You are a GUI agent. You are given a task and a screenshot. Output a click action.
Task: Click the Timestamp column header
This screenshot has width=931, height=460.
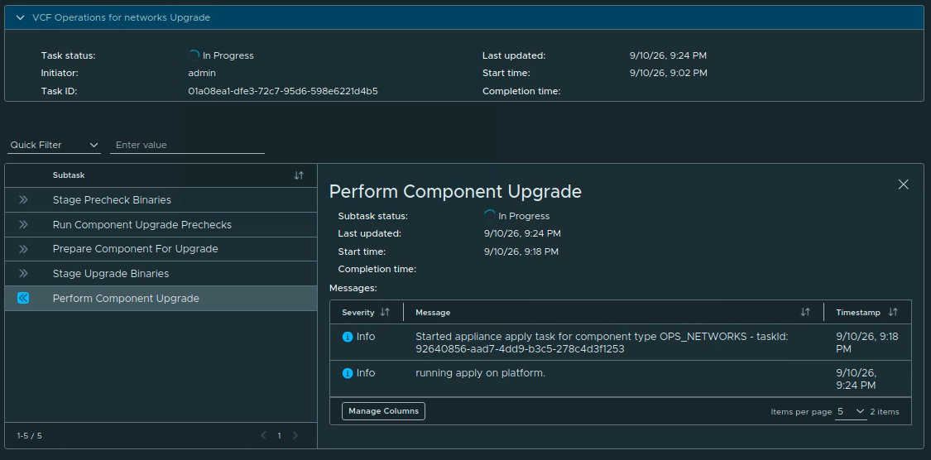point(858,312)
